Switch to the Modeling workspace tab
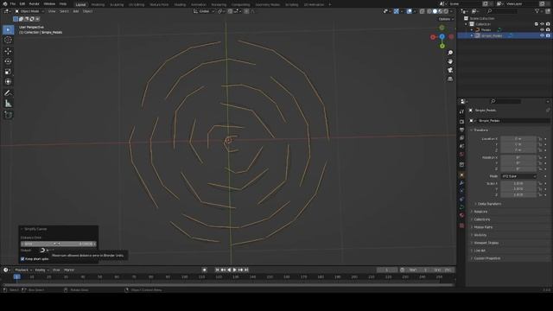 pos(98,4)
